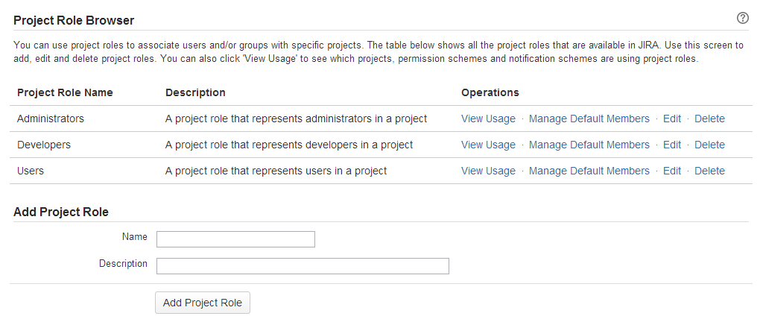Edit the Developers project role
The width and height of the screenshot is (763, 322).
pos(672,145)
